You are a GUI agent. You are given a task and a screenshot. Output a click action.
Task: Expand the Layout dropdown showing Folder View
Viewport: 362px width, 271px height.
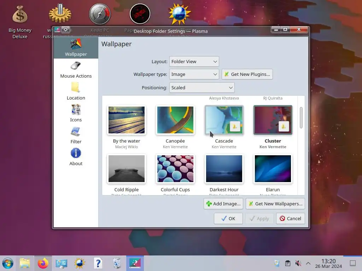194,61
